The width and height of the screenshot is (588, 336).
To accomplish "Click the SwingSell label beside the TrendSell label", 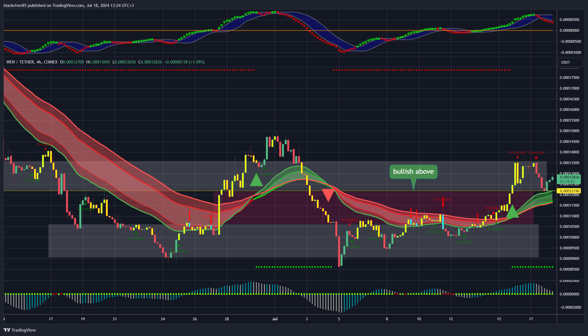I will (x=517, y=153).
